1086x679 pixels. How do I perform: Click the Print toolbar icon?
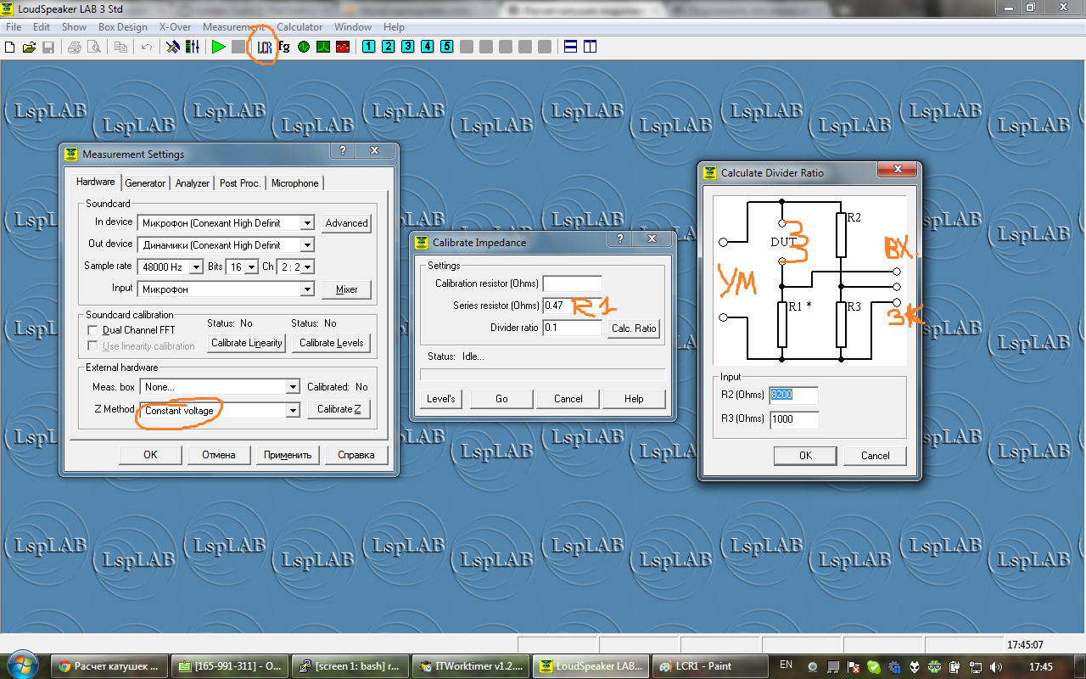[74, 47]
